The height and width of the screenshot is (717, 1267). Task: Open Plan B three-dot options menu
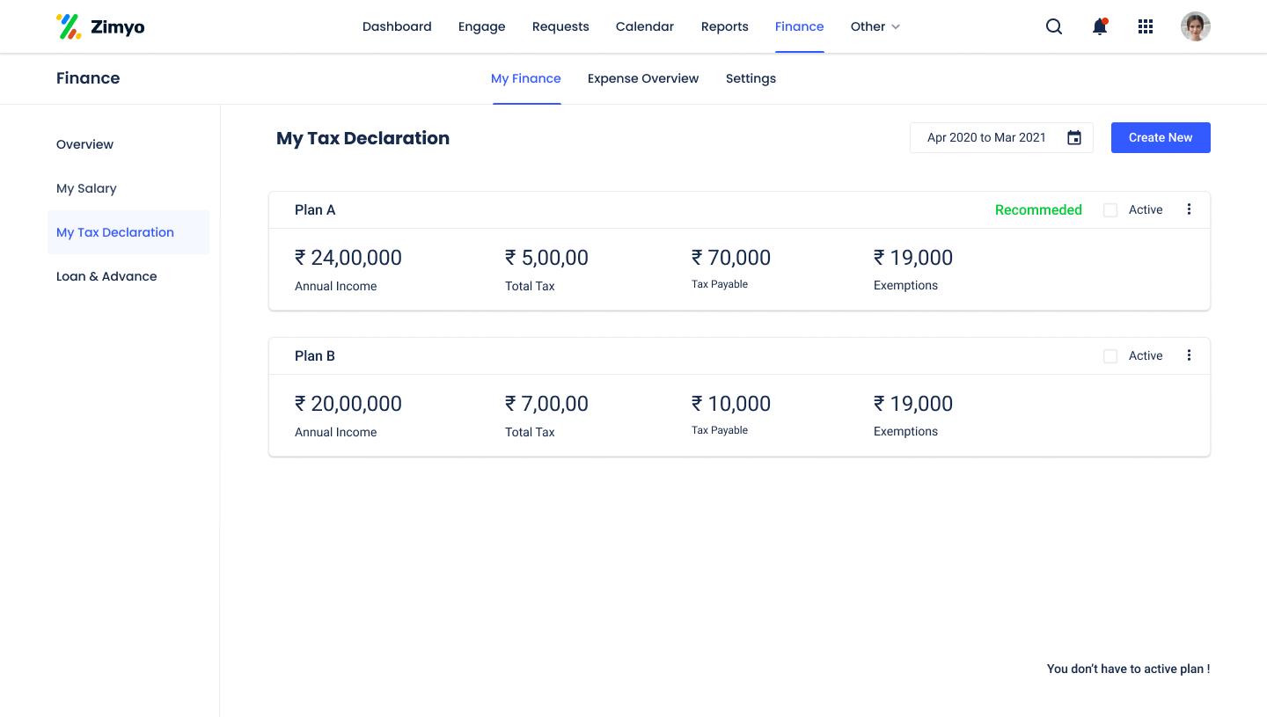pyautogui.click(x=1189, y=355)
